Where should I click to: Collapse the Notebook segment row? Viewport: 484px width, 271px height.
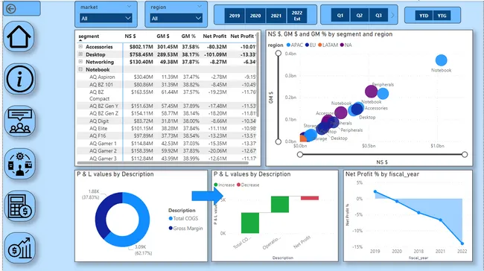click(x=80, y=69)
